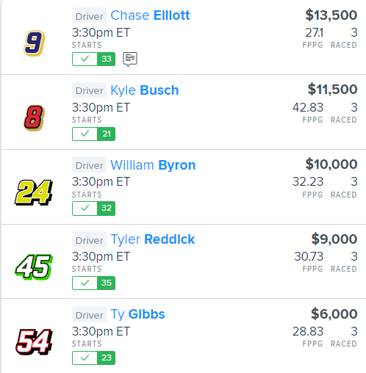Open the news note icon for Chase Elliott
The height and width of the screenshot is (373, 366).
tap(130, 59)
